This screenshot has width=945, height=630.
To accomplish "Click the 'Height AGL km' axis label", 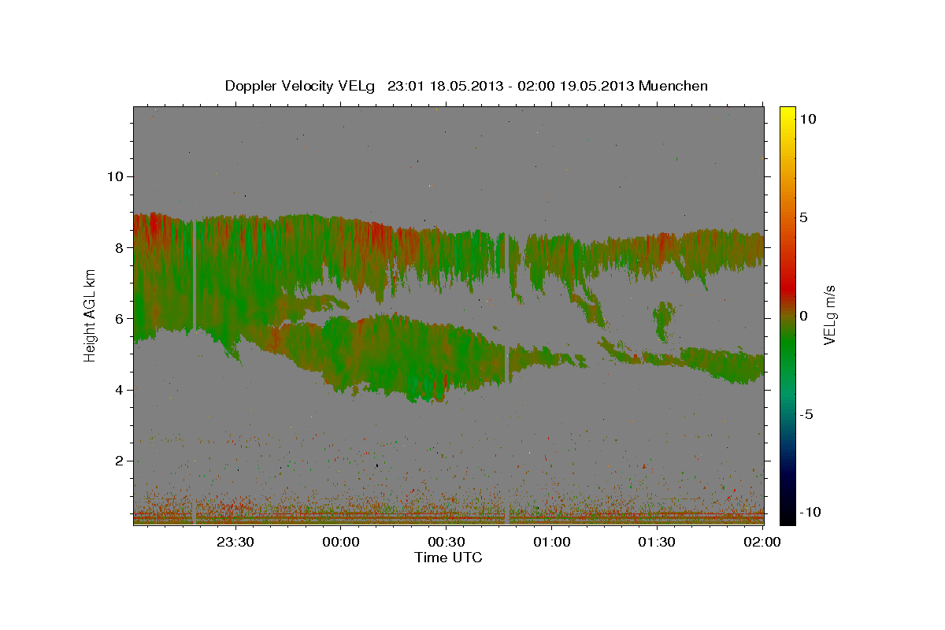I will click(x=91, y=316).
